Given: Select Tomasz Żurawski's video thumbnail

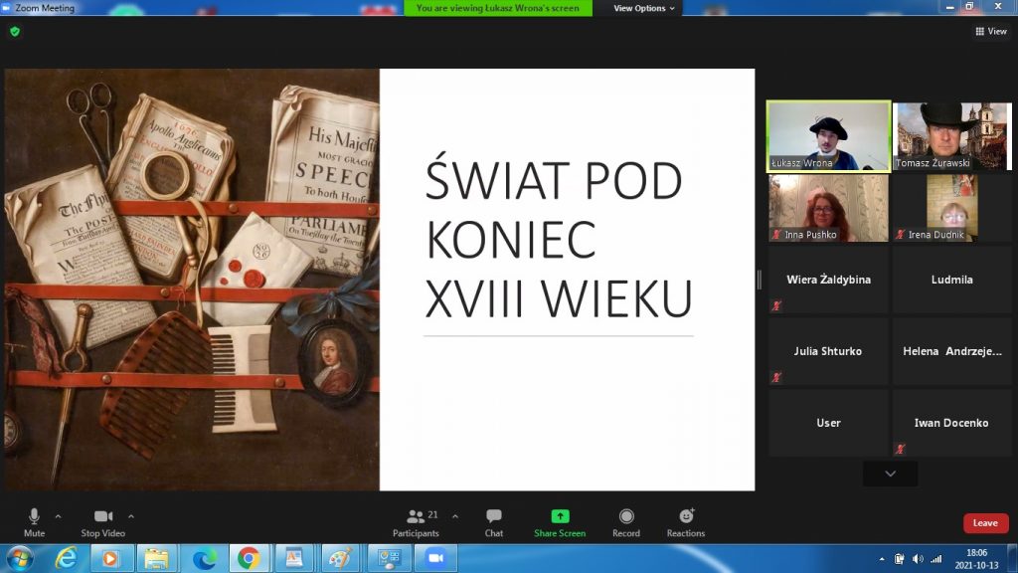Looking at the screenshot, I should click(951, 136).
